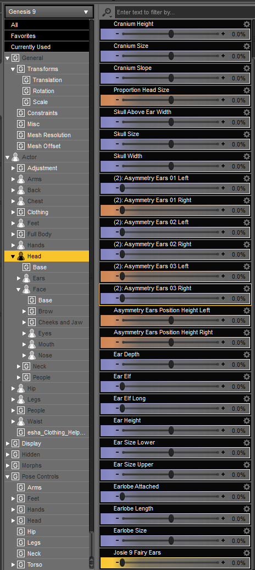
Task: Click the Cranium Size slider handle
Action: [x=171, y=56]
